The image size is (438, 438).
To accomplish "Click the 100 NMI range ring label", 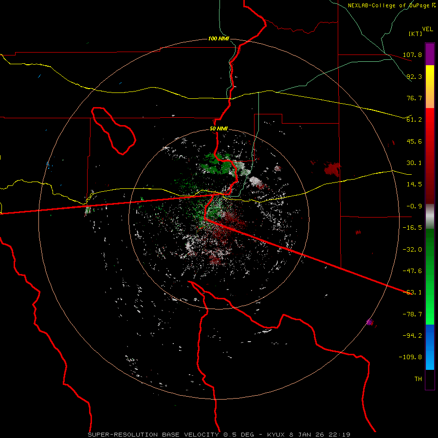I will point(219,38).
